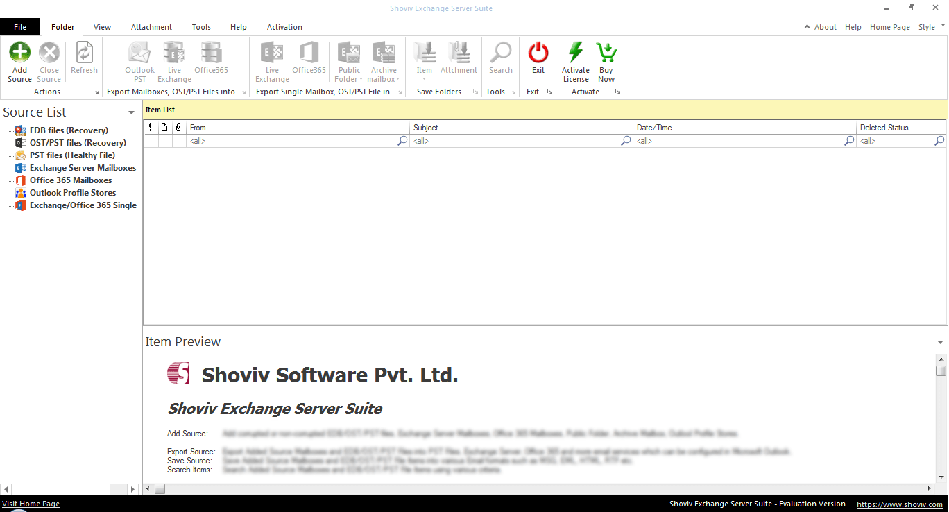Expand the Activate group dialog launcher
Screen dimensions: 949x512
tap(617, 92)
